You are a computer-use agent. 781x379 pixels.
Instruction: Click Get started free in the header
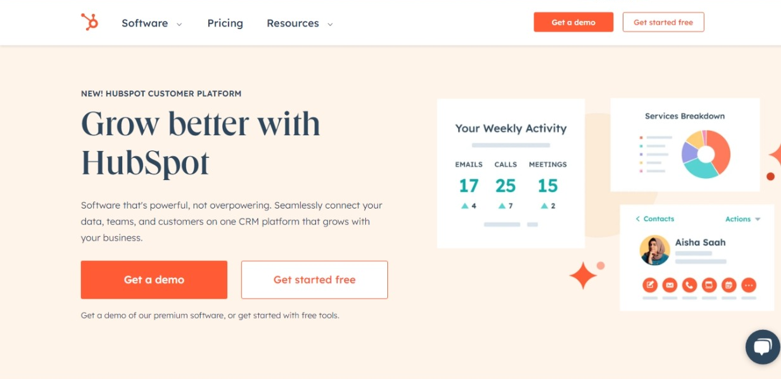663,21
